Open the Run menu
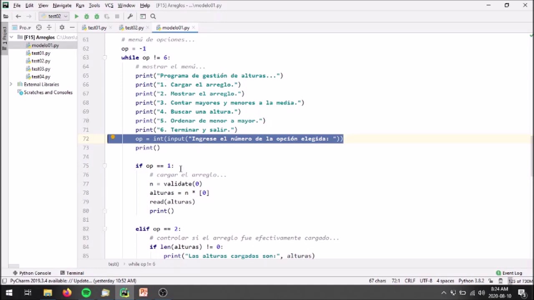 (80, 5)
